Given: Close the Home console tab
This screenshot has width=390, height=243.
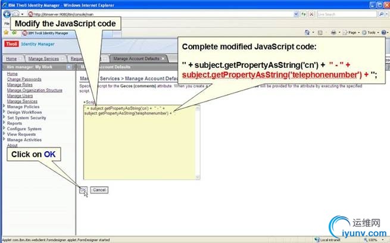Looking at the screenshot, I should (21, 59).
